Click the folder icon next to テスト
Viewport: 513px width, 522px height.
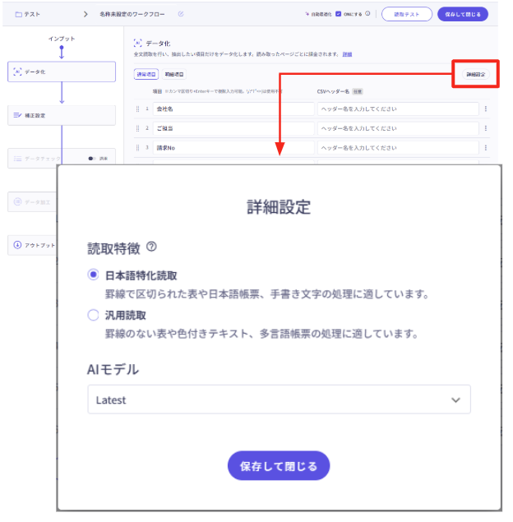(18, 14)
